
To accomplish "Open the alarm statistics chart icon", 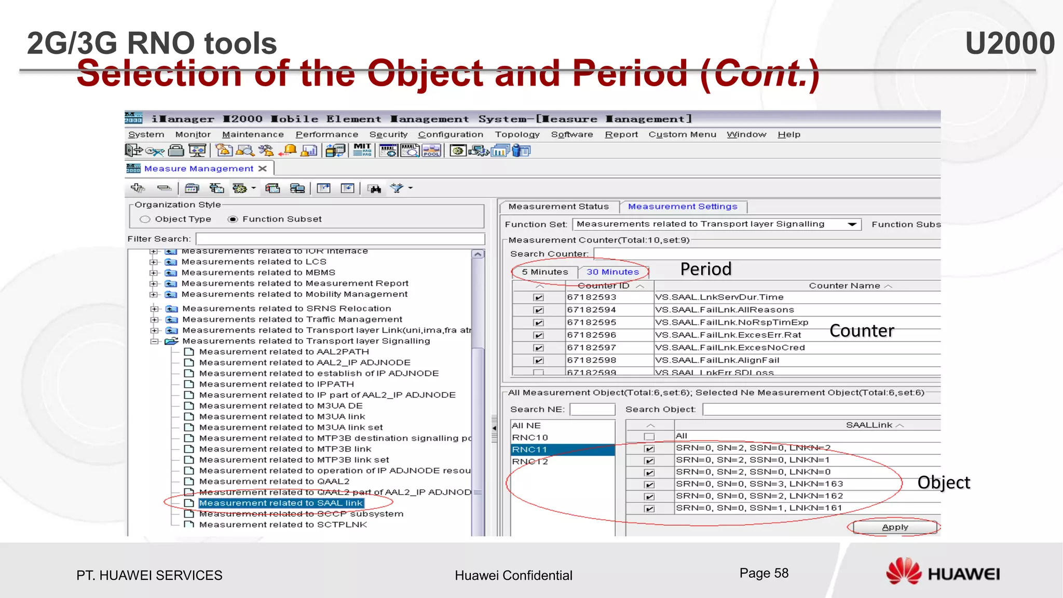I will point(309,151).
